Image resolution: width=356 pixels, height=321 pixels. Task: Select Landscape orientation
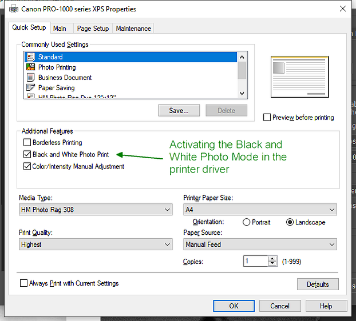coord(290,222)
